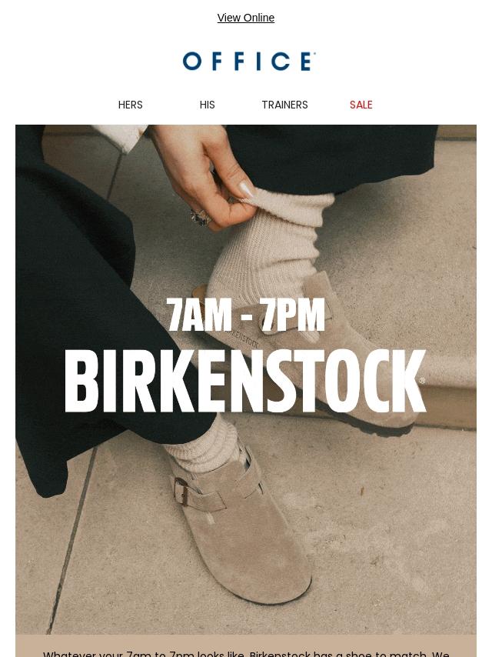Click the ring on the hand
Image resolution: width=492 pixels, height=657 pixels.
200,217
